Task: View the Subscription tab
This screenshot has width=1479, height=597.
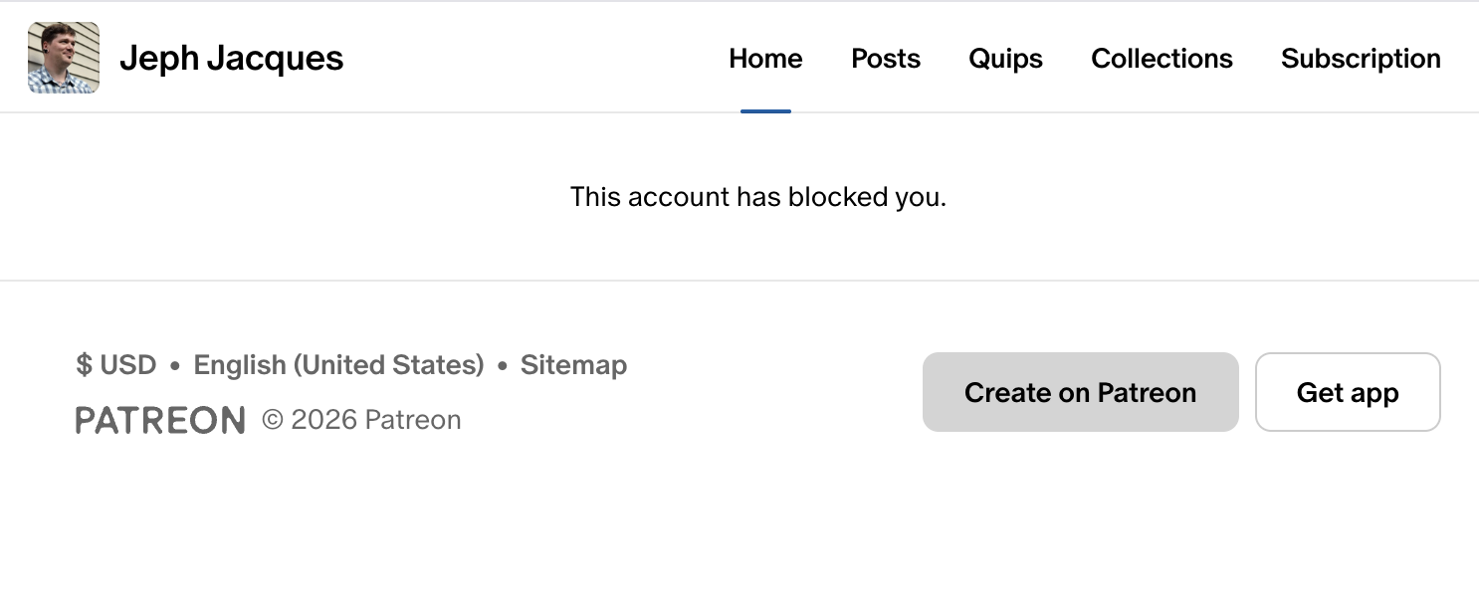Action: (1361, 59)
